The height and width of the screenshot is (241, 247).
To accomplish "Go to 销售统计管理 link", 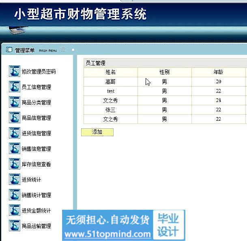I will (x=37, y=195).
